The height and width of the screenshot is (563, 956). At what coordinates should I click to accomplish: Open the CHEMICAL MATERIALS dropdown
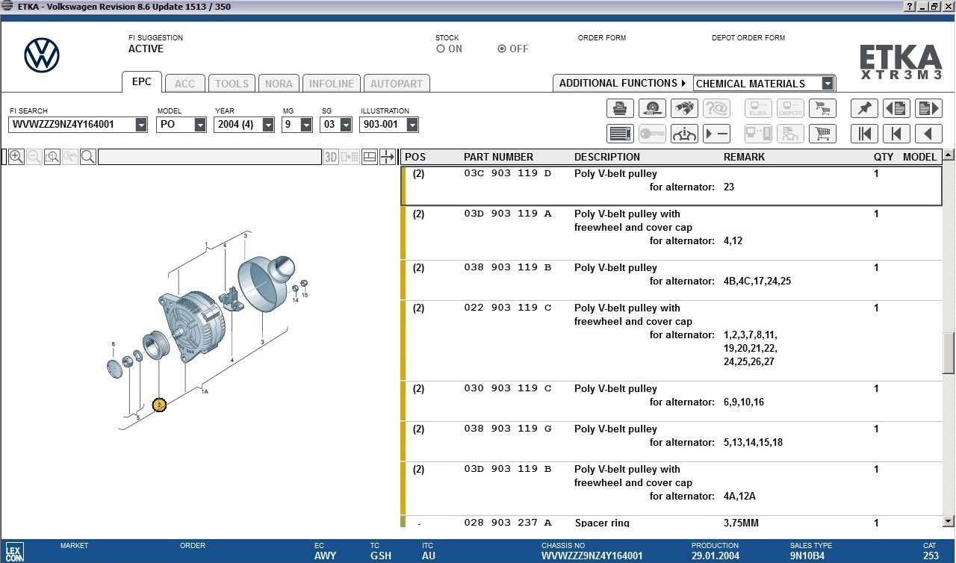pyautogui.click(x=826, y=83)
